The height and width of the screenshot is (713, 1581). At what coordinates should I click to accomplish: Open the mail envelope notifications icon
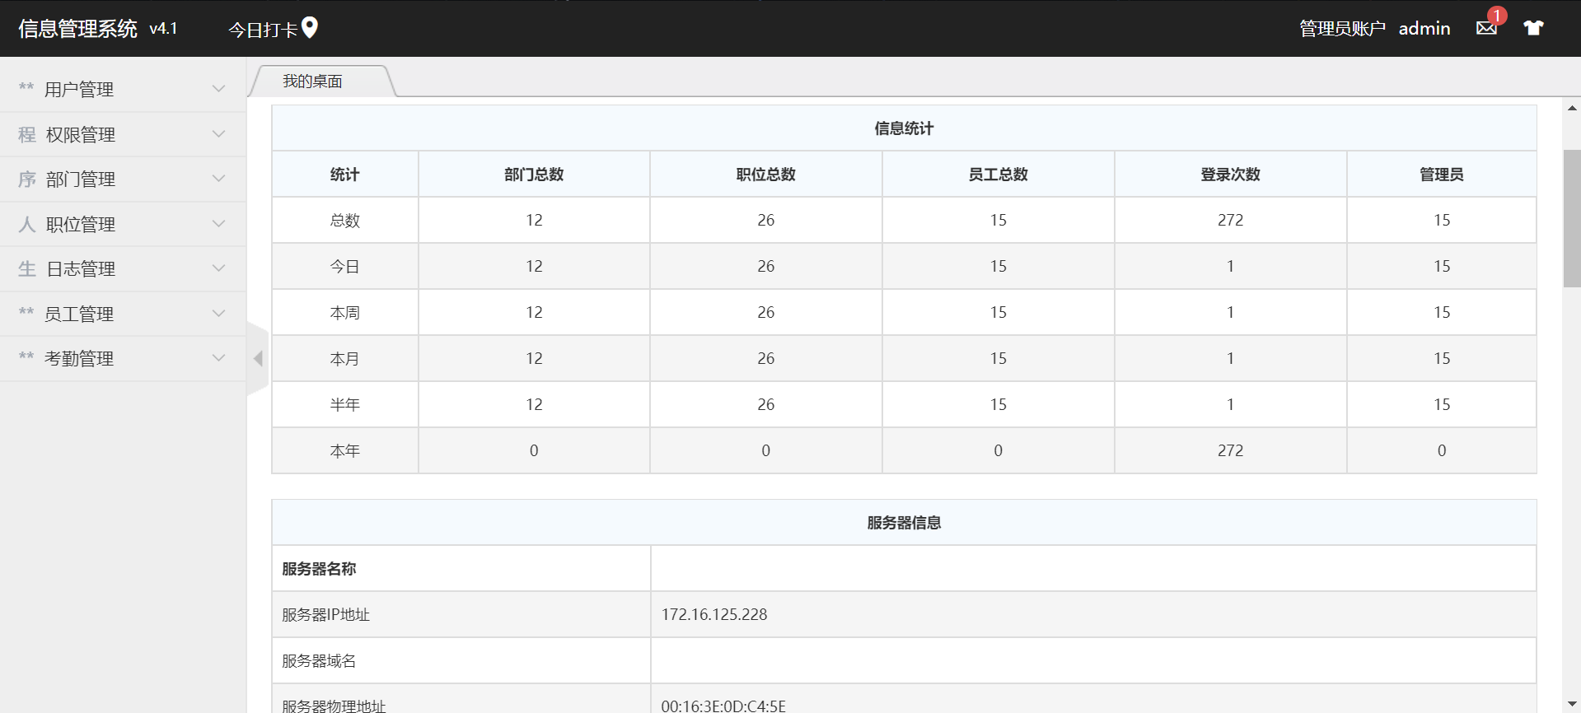pyautogui.click(x=1486, y=28)
